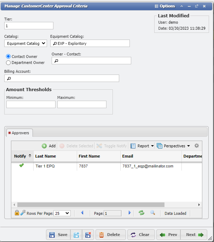Viewport: 214px width, 242px height.
Task: Select the Department Owner radio button
Action: 8,63
